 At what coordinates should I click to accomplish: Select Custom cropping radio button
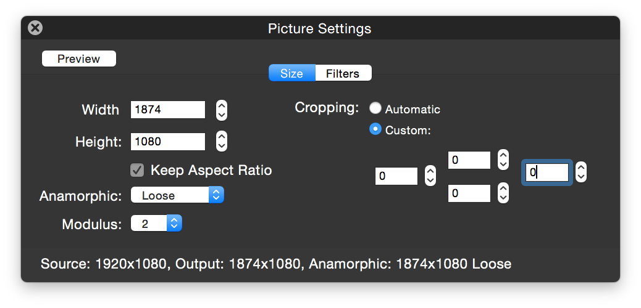[375, 130]
